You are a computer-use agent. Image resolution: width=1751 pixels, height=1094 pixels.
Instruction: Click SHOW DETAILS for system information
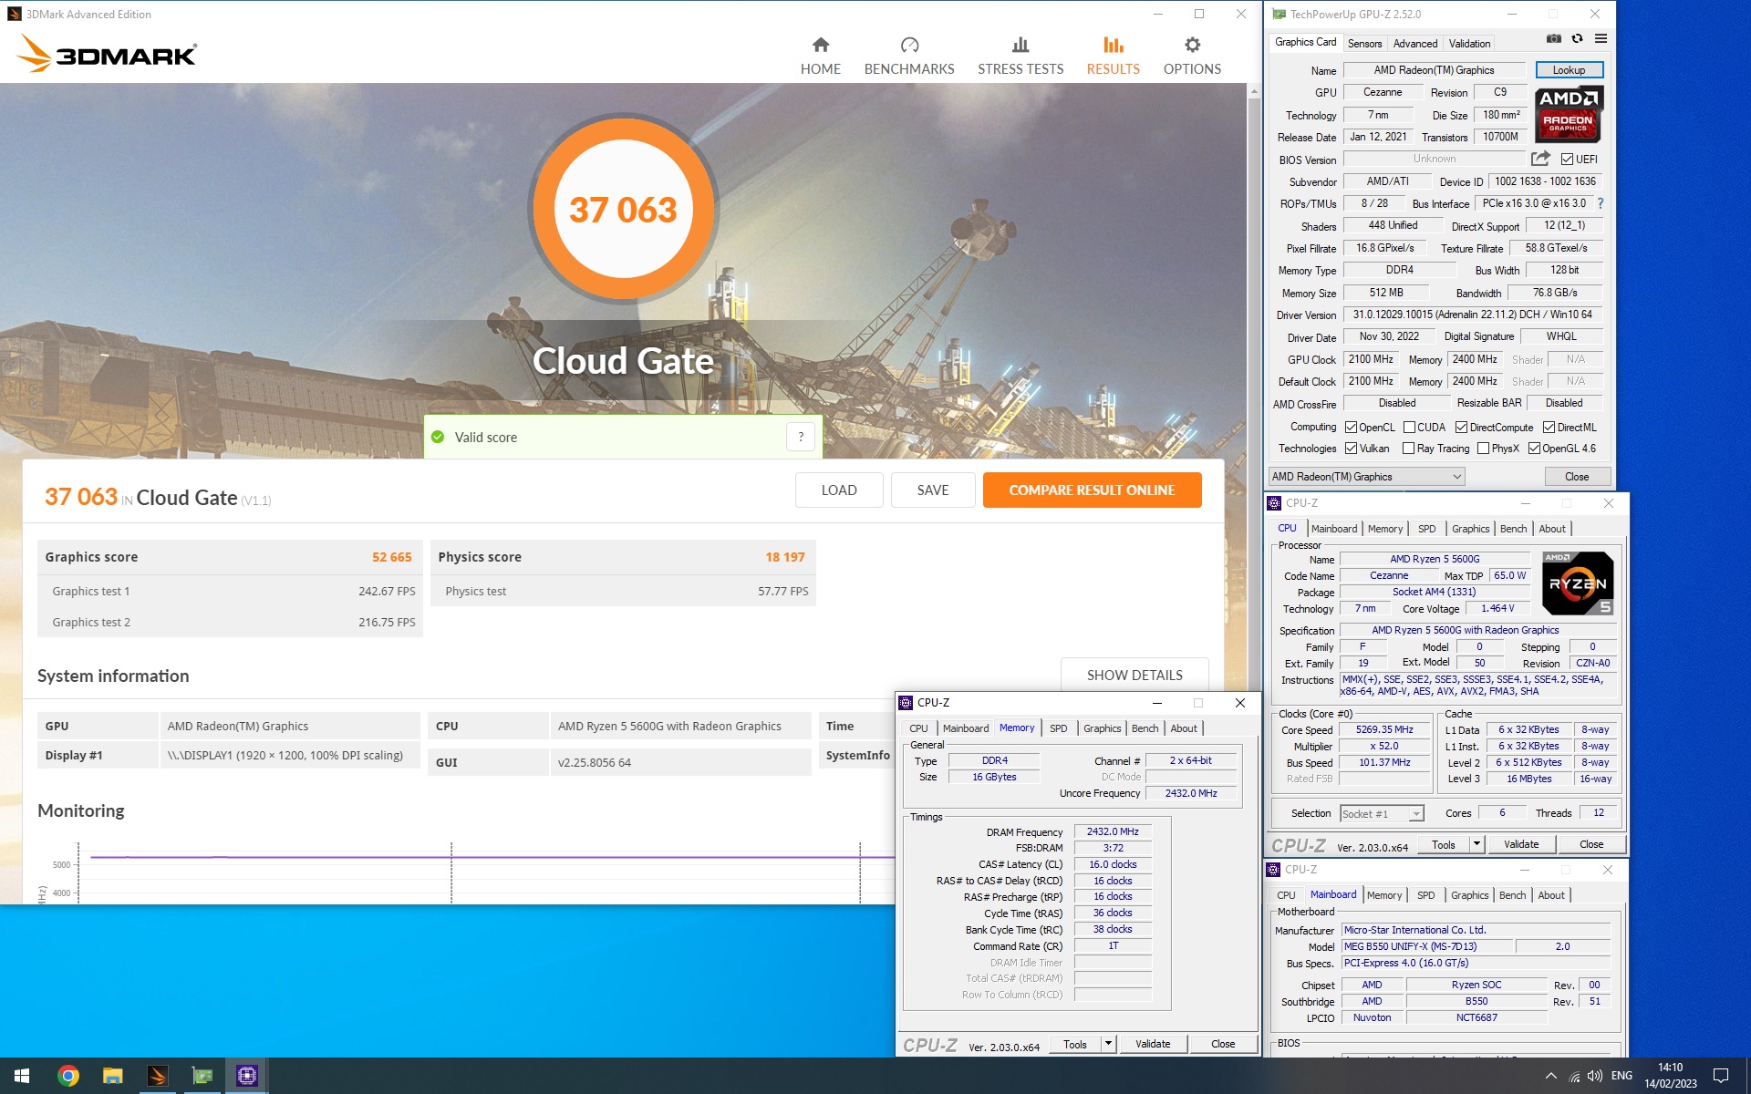[1135, 675]
